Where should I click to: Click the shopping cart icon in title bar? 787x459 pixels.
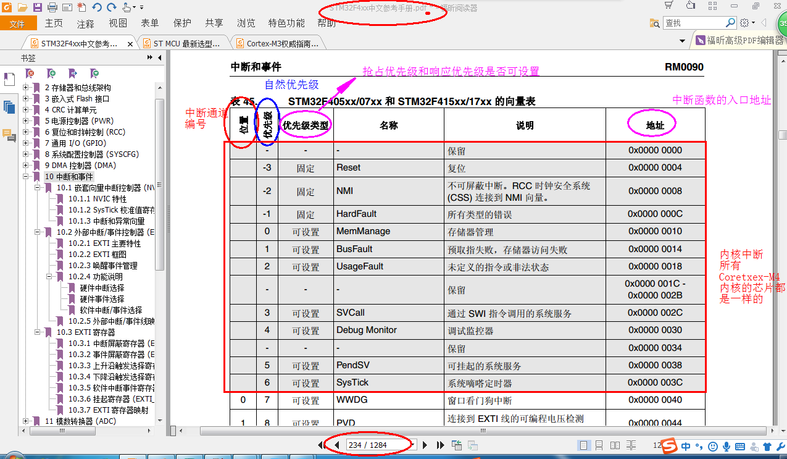668,6
